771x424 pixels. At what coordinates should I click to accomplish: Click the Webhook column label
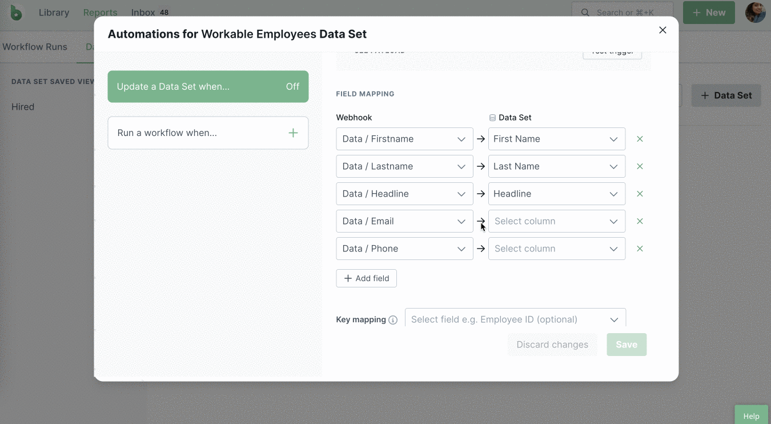point(354,118)
